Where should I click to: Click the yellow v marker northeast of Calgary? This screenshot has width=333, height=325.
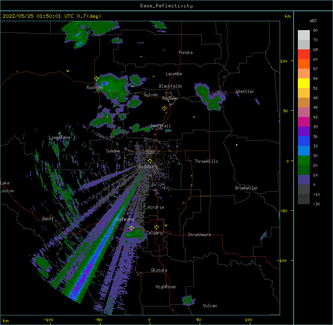[x=166, y=225]
